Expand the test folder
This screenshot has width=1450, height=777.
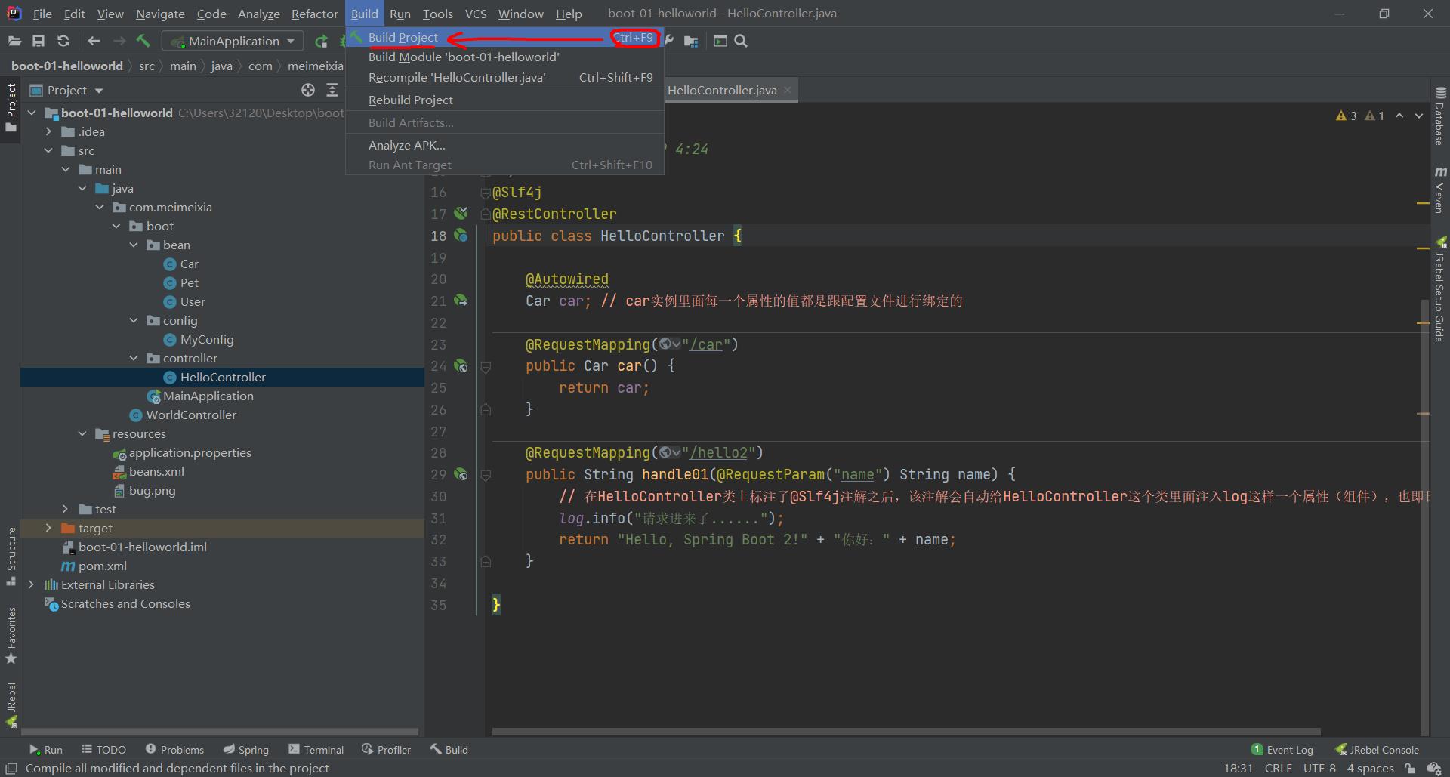coord(65,509)
